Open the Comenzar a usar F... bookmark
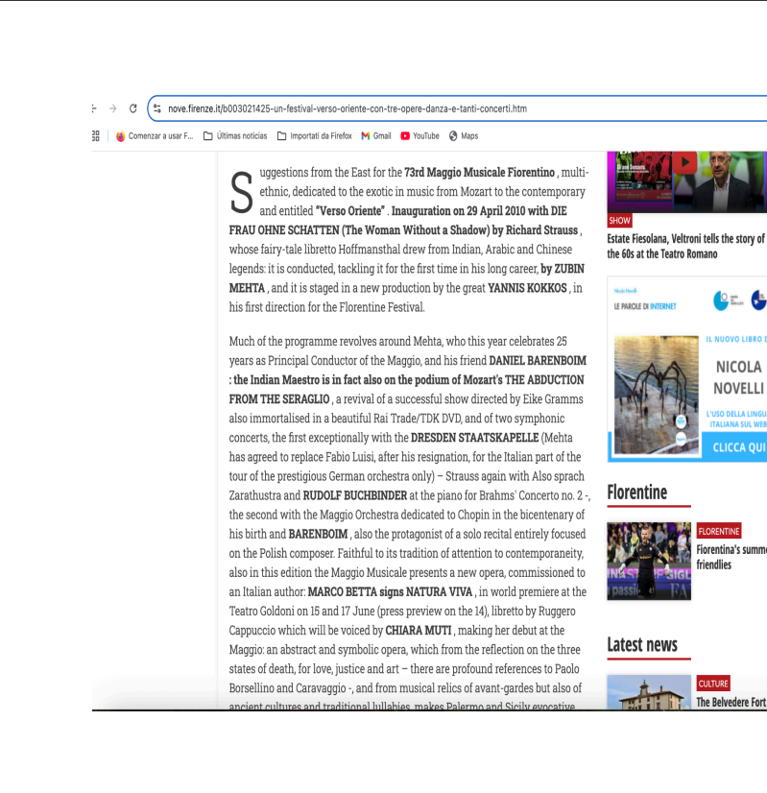Screen dimensions: 767x793 [x=155, y=136]
